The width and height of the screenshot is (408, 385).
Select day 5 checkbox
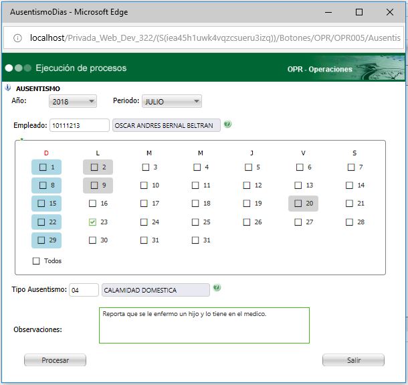point(249,167)
